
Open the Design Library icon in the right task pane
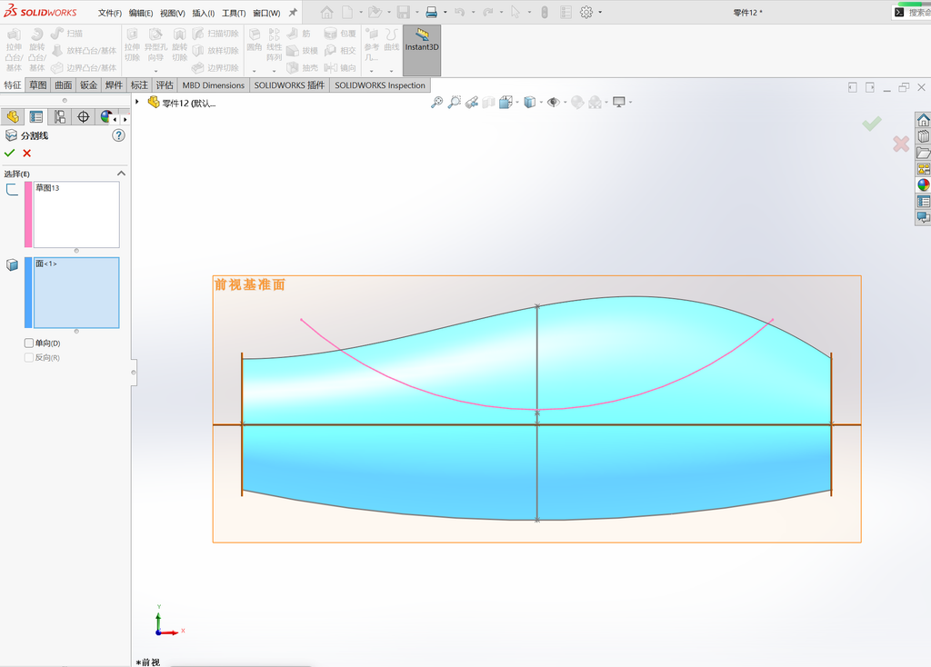pos(924,136)
